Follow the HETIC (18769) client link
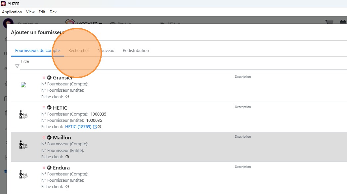 click(x=78, y=127)
